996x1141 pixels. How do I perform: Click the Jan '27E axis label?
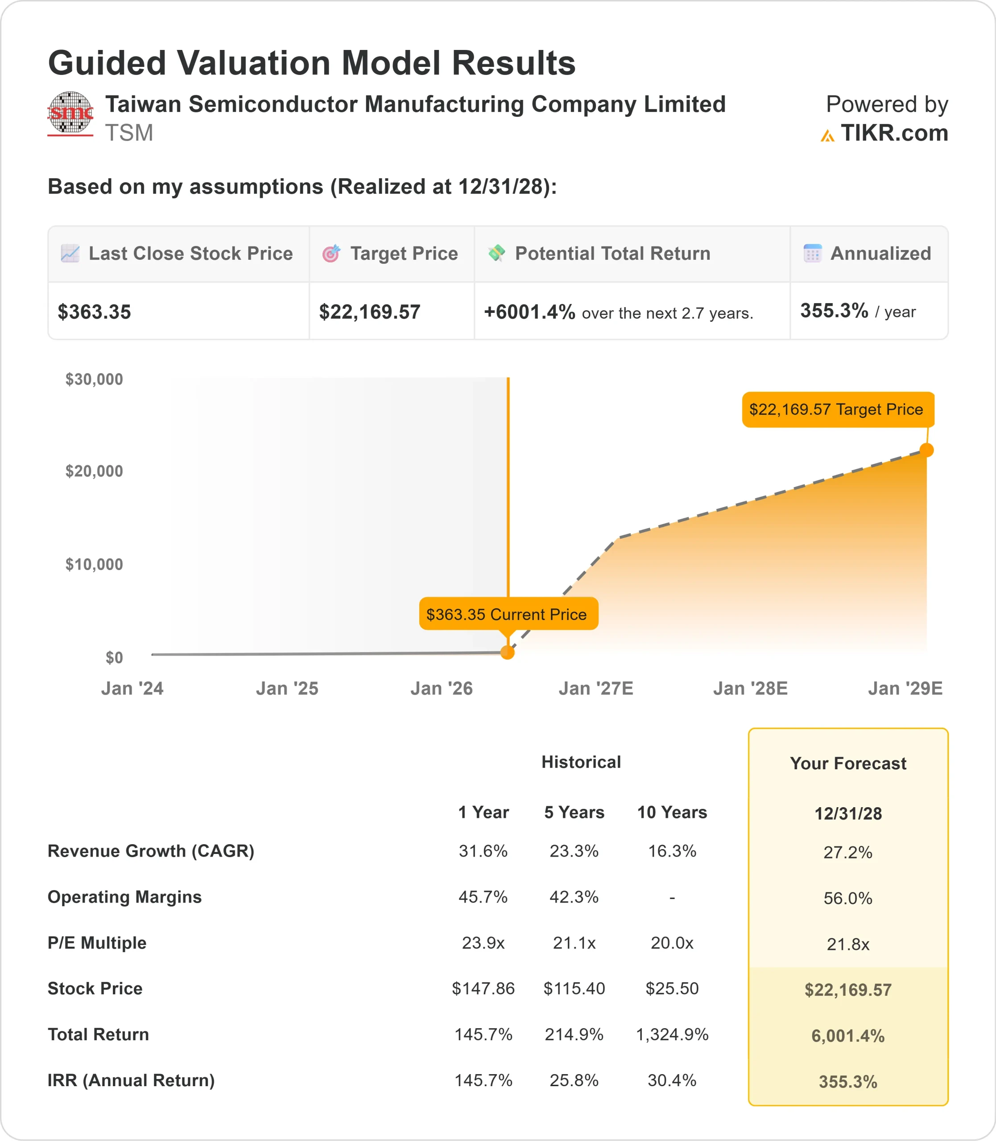point(595,689)
